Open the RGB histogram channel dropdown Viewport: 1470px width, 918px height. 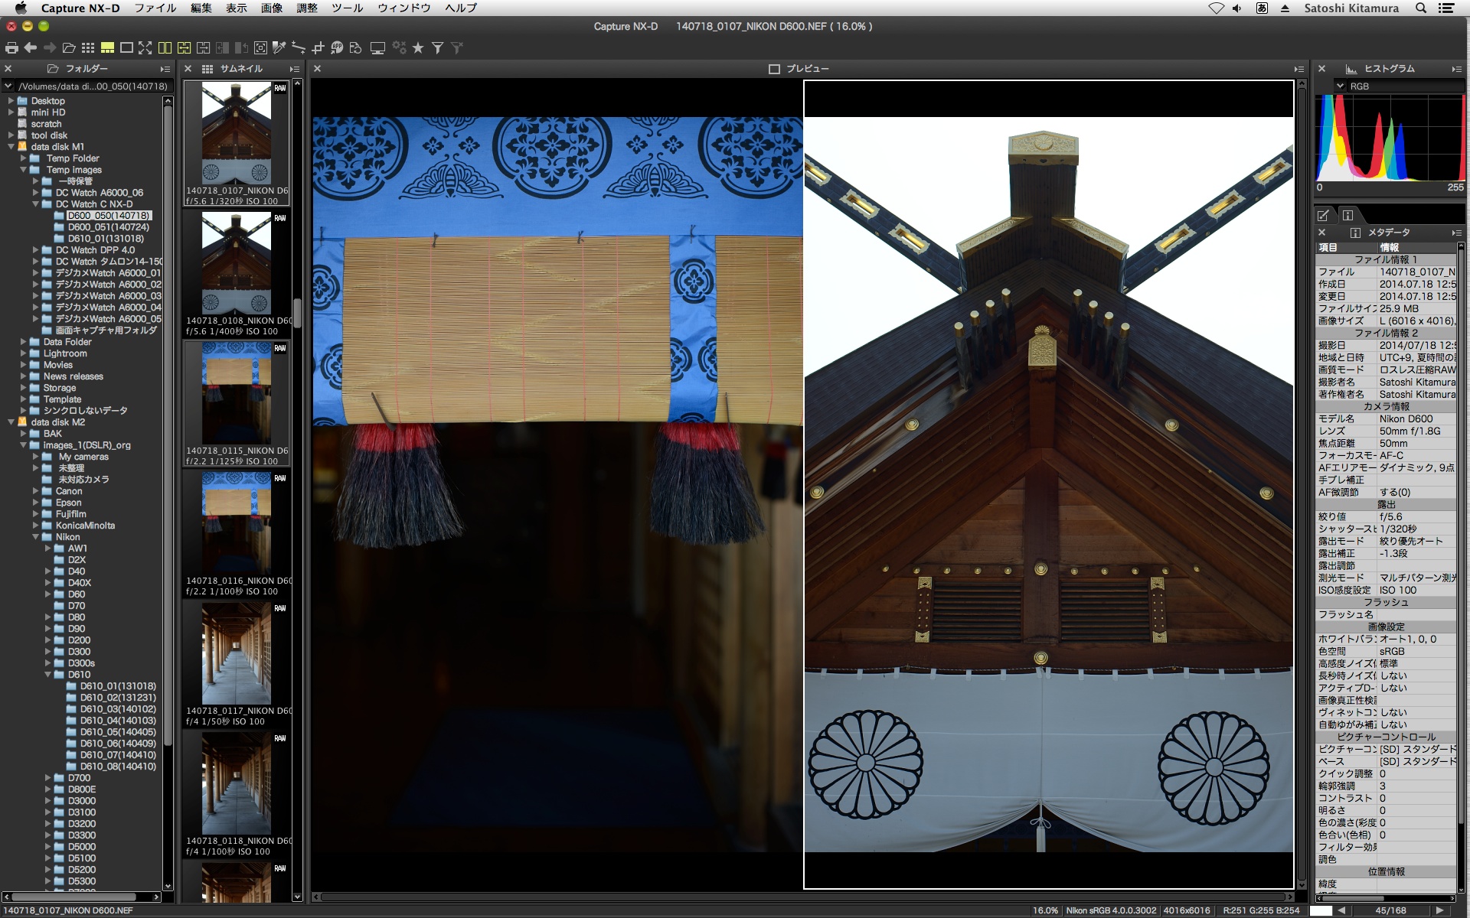[1341, 86]
